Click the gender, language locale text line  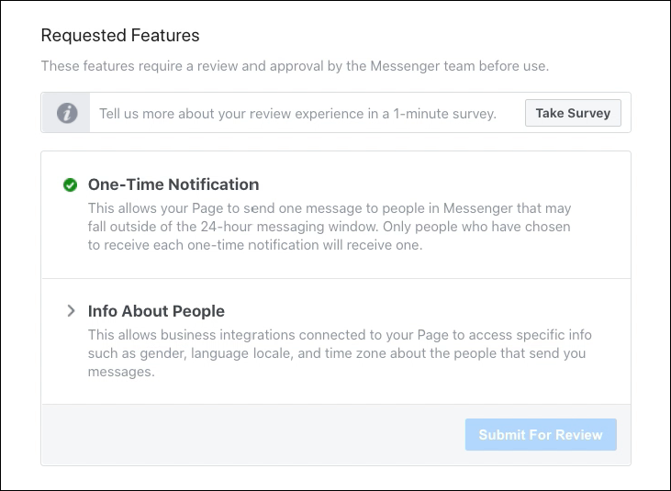(x=337, y=353)
